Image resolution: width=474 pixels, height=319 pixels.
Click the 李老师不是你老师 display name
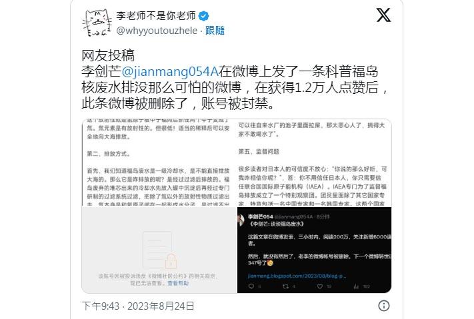(156, 16)
